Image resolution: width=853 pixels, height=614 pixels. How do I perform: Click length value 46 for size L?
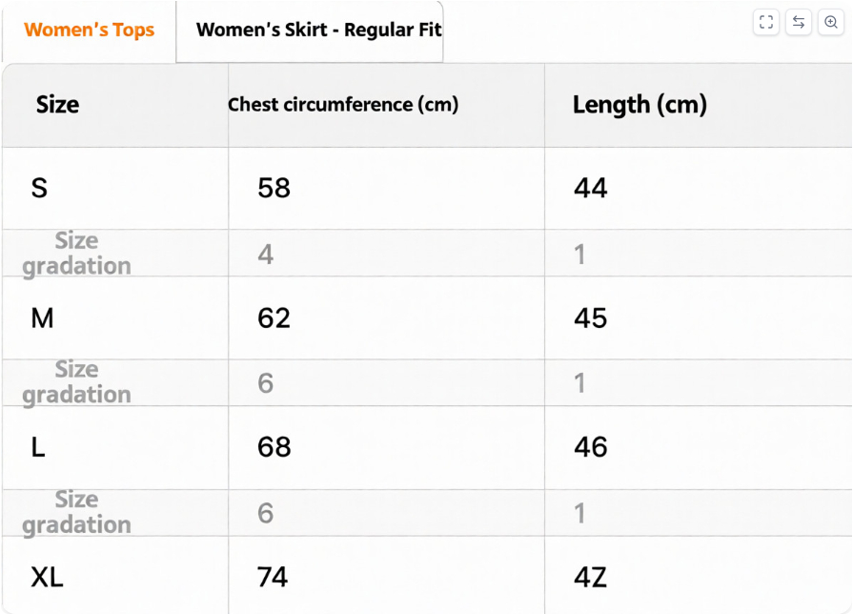tap(590, 447)
